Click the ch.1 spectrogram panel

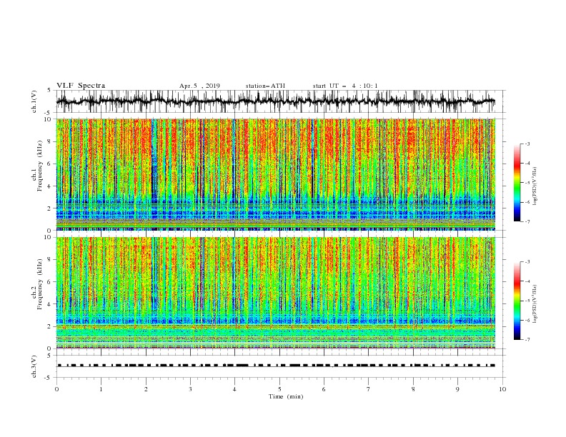pyautogui.click(x=276, y=174)
